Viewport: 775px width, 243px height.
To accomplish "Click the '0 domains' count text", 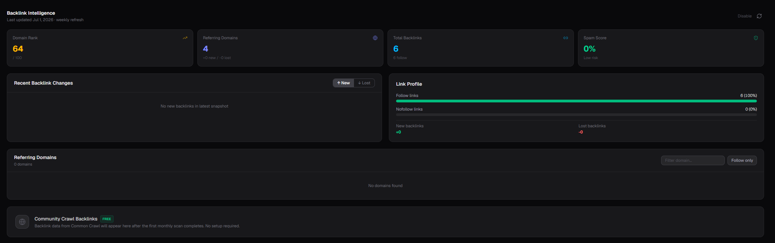I will pos(23,164).
